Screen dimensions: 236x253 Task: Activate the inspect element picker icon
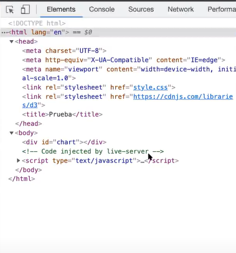[x=10, y=9]
